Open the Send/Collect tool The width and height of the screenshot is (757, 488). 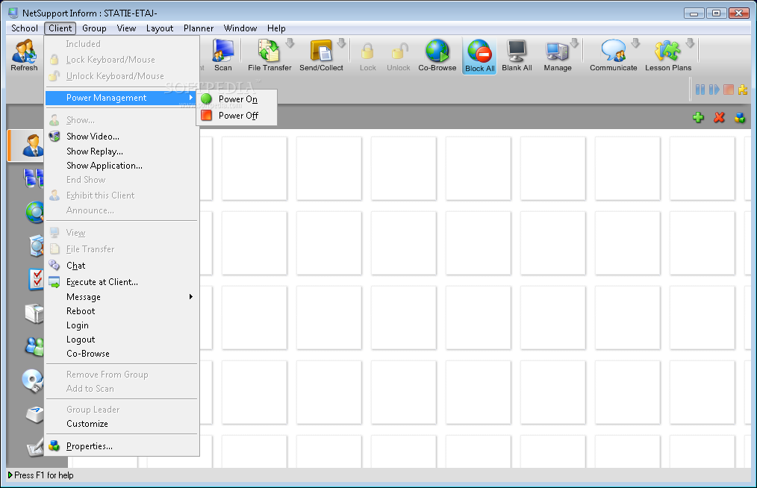coord(321,55)
